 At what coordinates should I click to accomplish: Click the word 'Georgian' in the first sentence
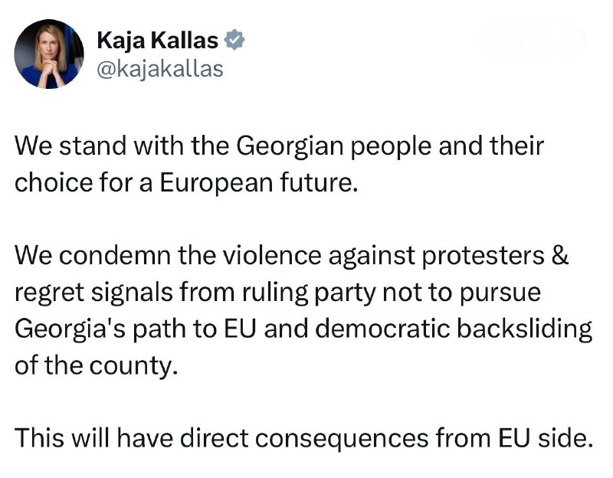289,147
